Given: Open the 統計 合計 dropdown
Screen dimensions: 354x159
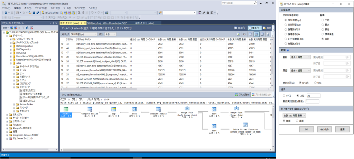Looking at the screenshot, I should click(x=110, y=34).
